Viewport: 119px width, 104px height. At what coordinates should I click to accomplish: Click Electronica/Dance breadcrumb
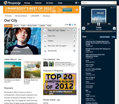(x=21, y=16)
